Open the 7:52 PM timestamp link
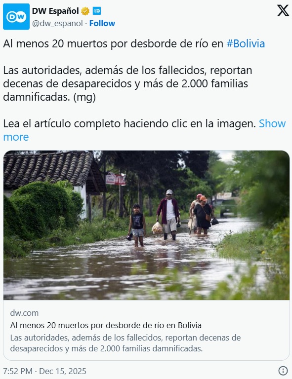Screen dimensions: 292x379 [18, 371]
